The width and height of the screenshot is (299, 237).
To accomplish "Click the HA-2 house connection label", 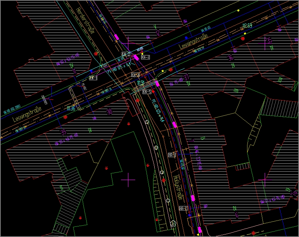I will click(183, 209).
